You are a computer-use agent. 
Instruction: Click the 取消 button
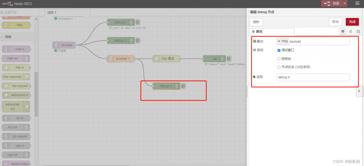(335, 22)
